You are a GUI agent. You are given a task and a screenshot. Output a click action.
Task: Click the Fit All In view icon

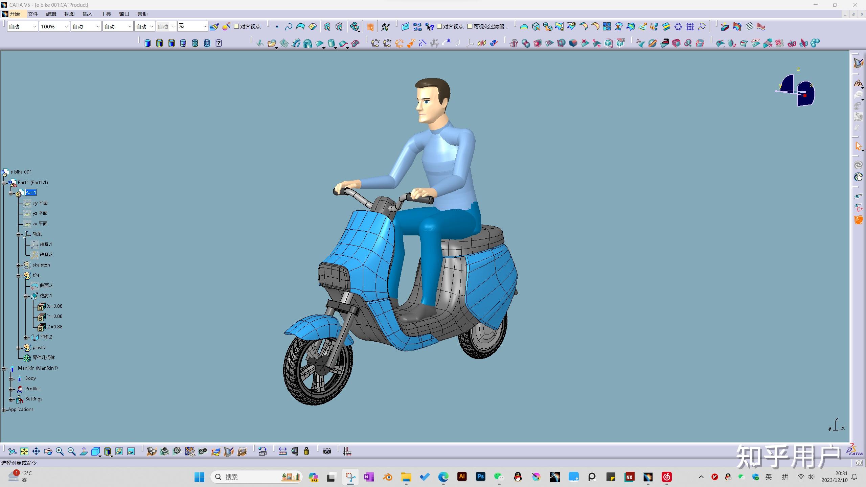tap(24, 451)
